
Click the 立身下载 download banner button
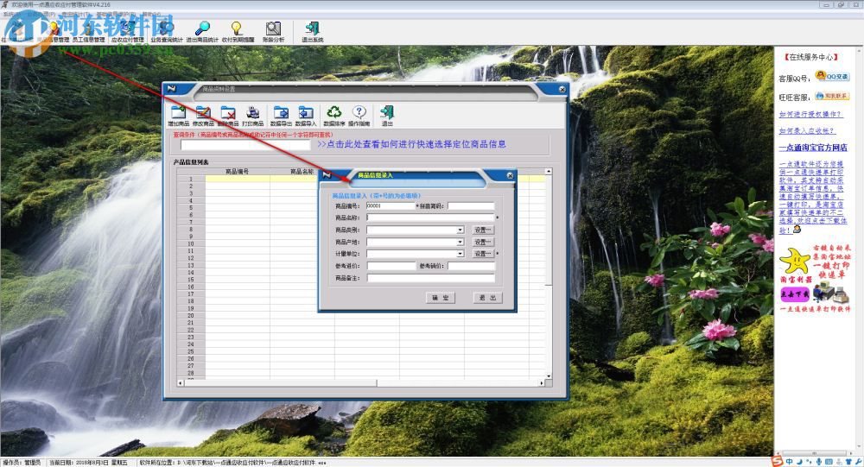pos(795,294)
